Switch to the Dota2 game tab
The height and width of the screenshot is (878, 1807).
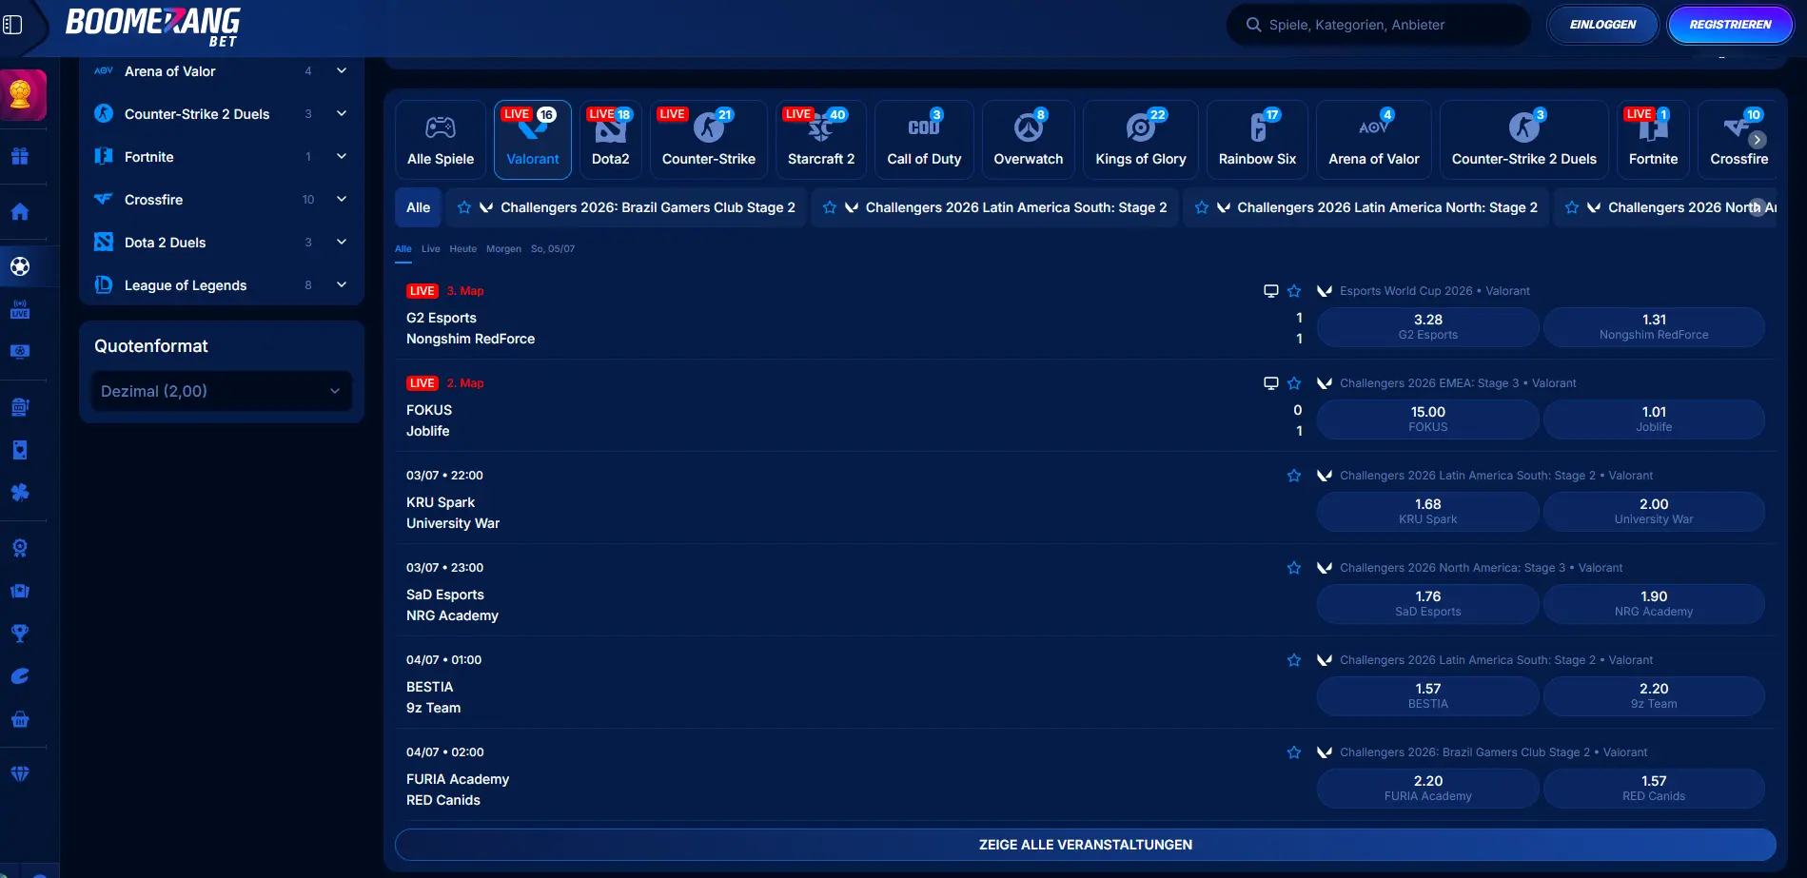coord(611,140)
